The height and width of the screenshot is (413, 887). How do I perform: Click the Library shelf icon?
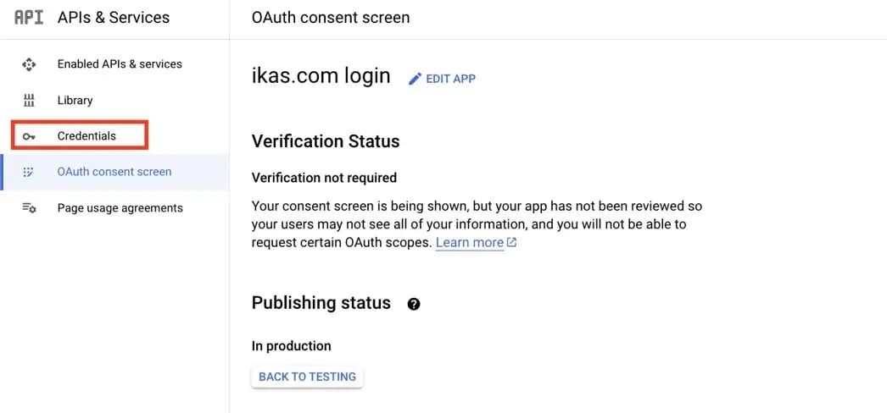[28, 101]
